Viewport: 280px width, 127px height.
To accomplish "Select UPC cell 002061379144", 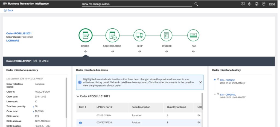I will (104, 116).
